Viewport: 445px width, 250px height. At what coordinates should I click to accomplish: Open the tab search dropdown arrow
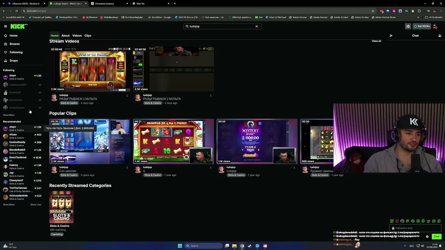point(4,3)
